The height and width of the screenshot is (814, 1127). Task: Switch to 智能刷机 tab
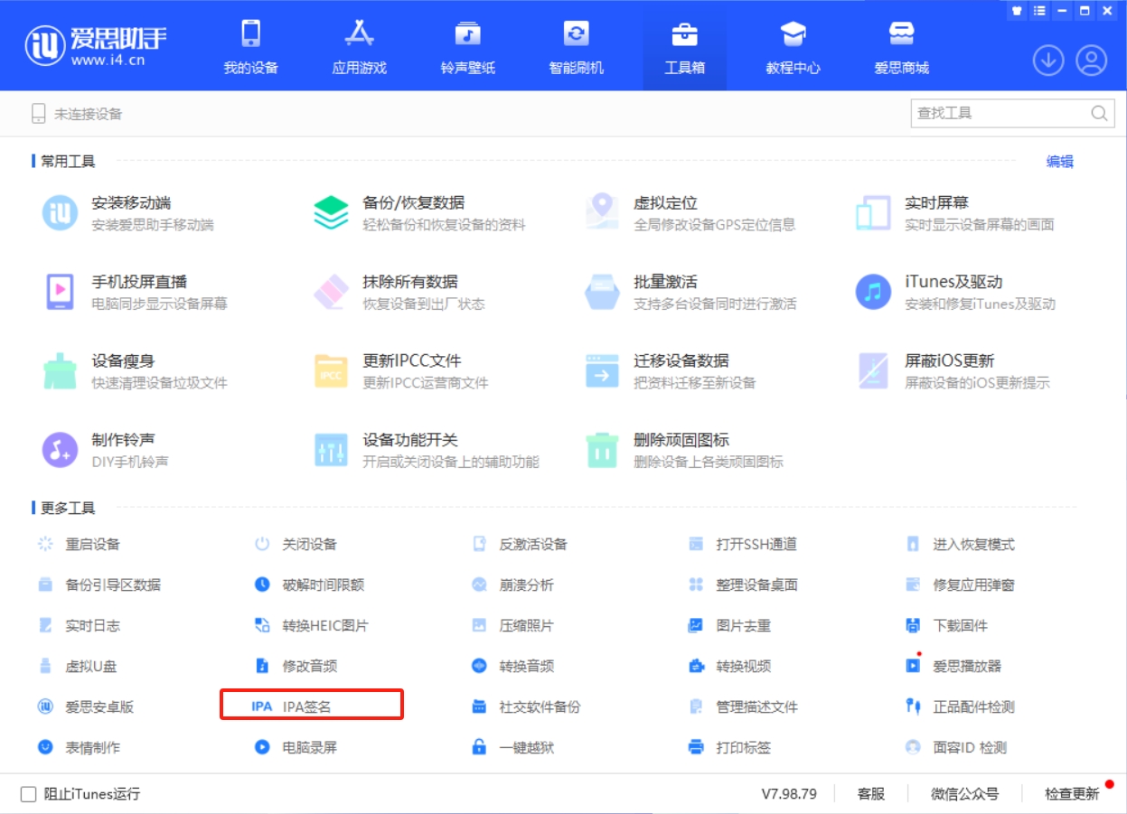click(x=576, y=46)
